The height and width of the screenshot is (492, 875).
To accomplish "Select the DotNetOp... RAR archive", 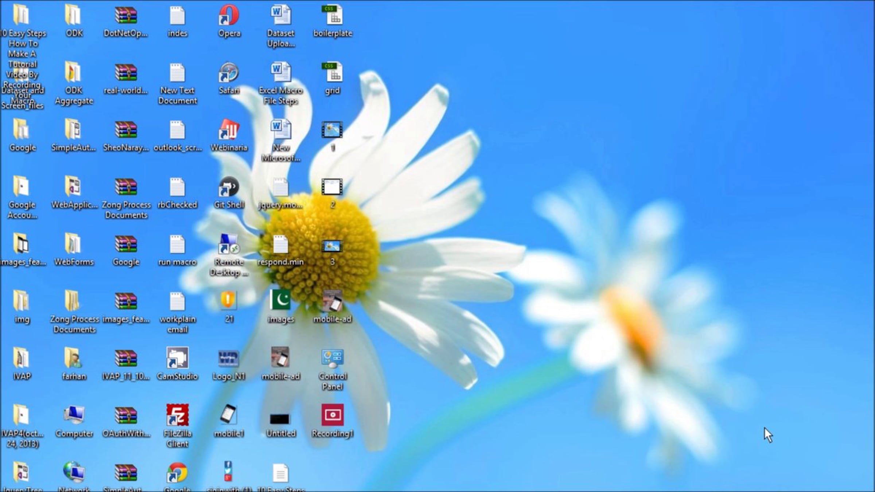I will click(126, 16).
